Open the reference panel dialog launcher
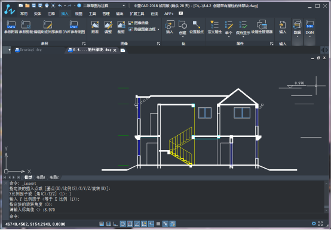 point(84,43)
